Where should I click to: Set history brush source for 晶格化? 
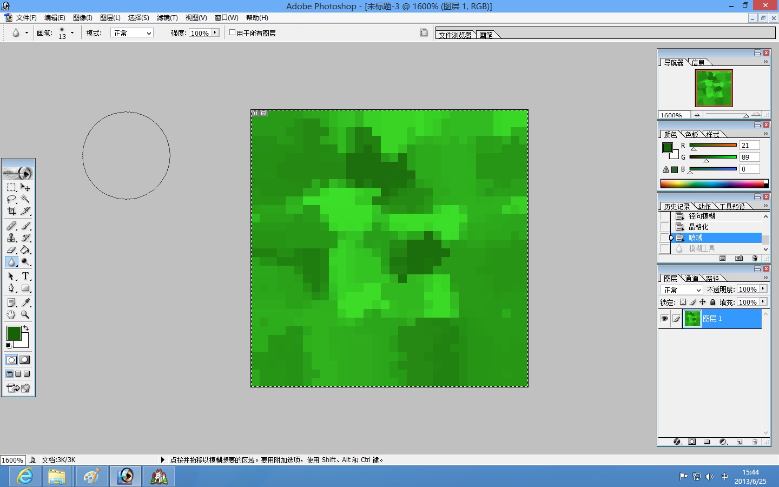(664, 227)
